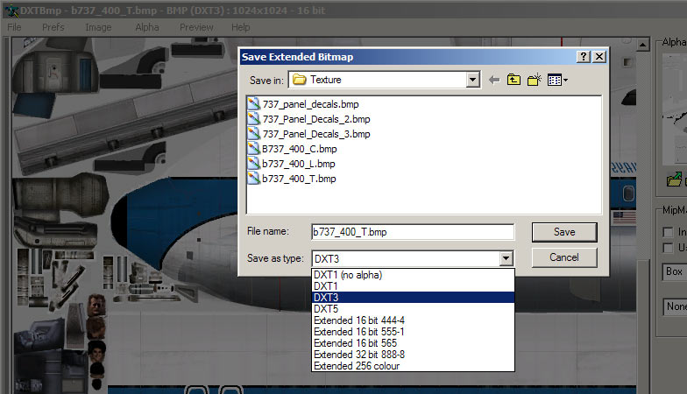Collapse the Save as type dropdown arrow

click(x=506, y=258)
